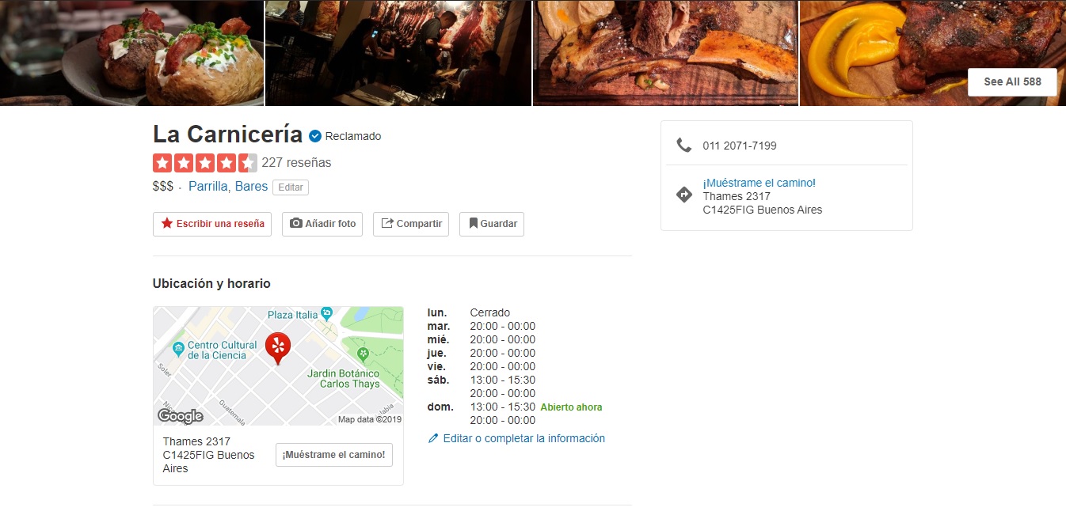Click the Plaza Italia marker on map

(x=326, y=314)
